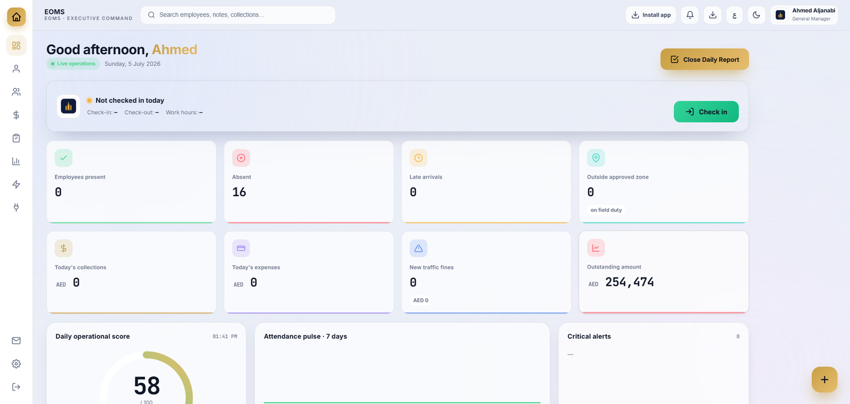Viewport: 850px width, 404px height.
Task: Click the line chart icon on Outstanding amount
Action: (596, 248)
